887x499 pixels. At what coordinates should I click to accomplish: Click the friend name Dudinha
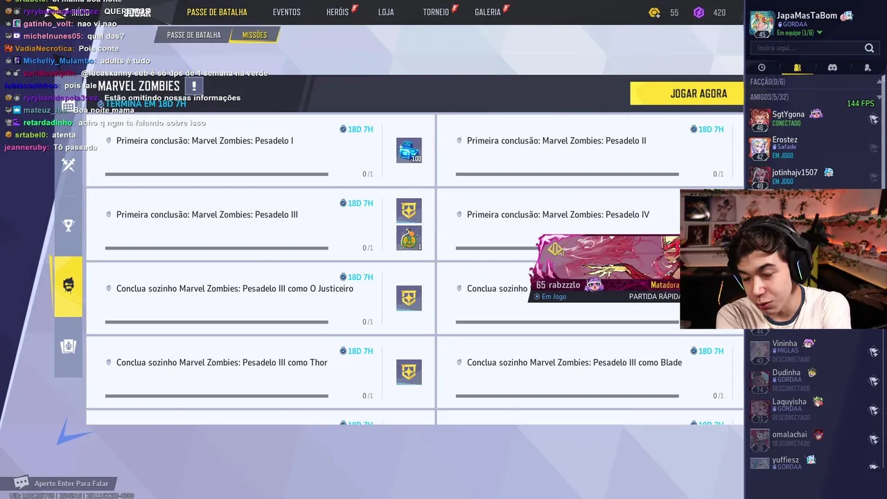point(786,373)
